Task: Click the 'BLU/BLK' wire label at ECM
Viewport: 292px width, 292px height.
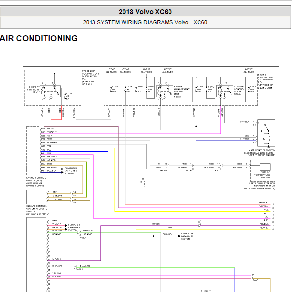Action: click(x=52, y=171)
